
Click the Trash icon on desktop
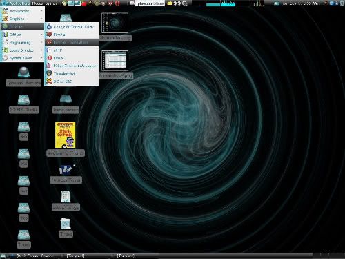[66, 224]
